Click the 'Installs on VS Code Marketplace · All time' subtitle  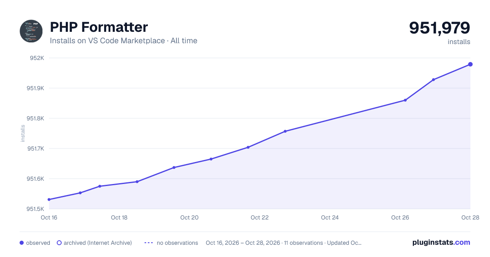(x=123, y=41)
